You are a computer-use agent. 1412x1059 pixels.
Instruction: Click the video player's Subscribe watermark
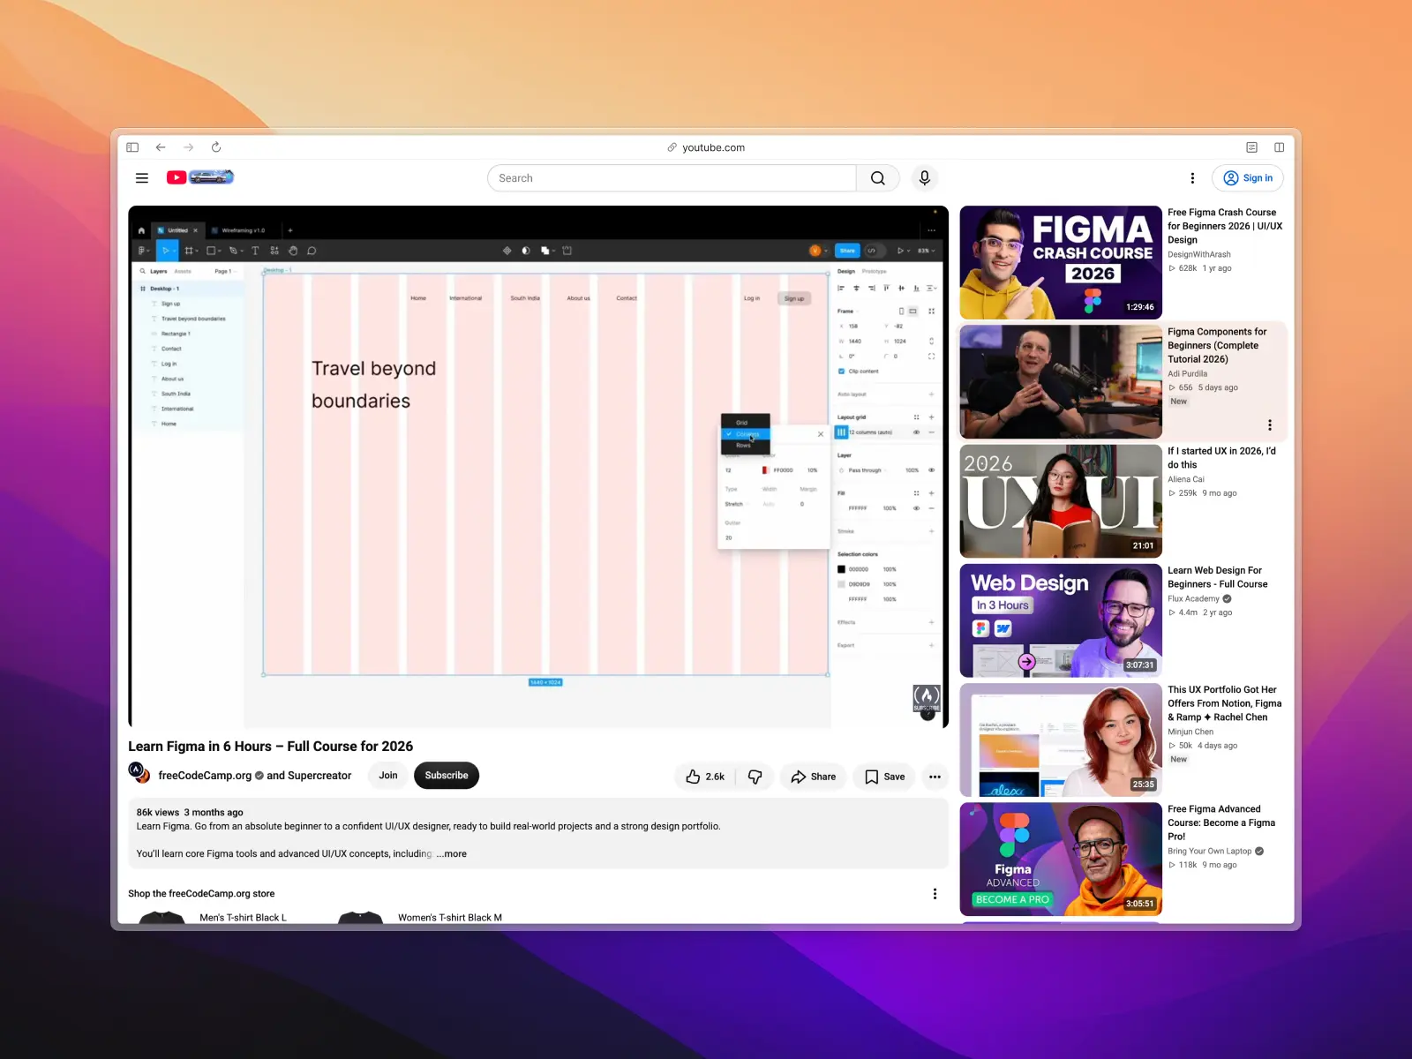point(926,698)
